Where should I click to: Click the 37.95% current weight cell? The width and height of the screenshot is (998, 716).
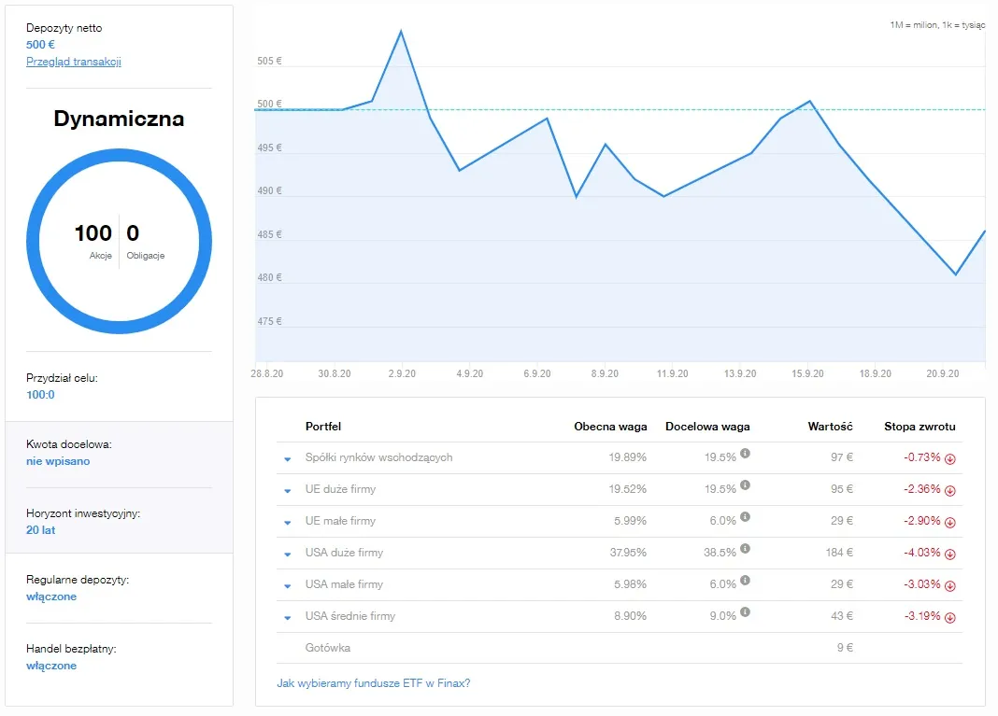click(628, 553)
